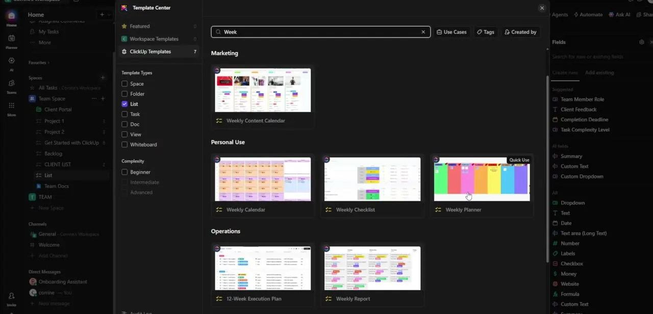
Task: Switch to Create new tab
Action: [x=565, y=73]
